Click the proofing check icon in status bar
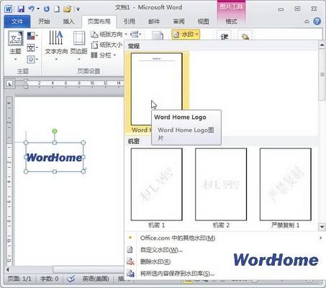326x288 pixels. coord(71,279)
